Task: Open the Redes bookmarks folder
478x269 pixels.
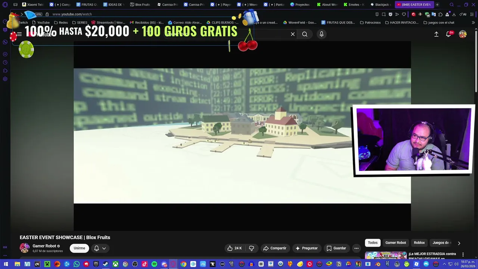Action: click(61, 22)
